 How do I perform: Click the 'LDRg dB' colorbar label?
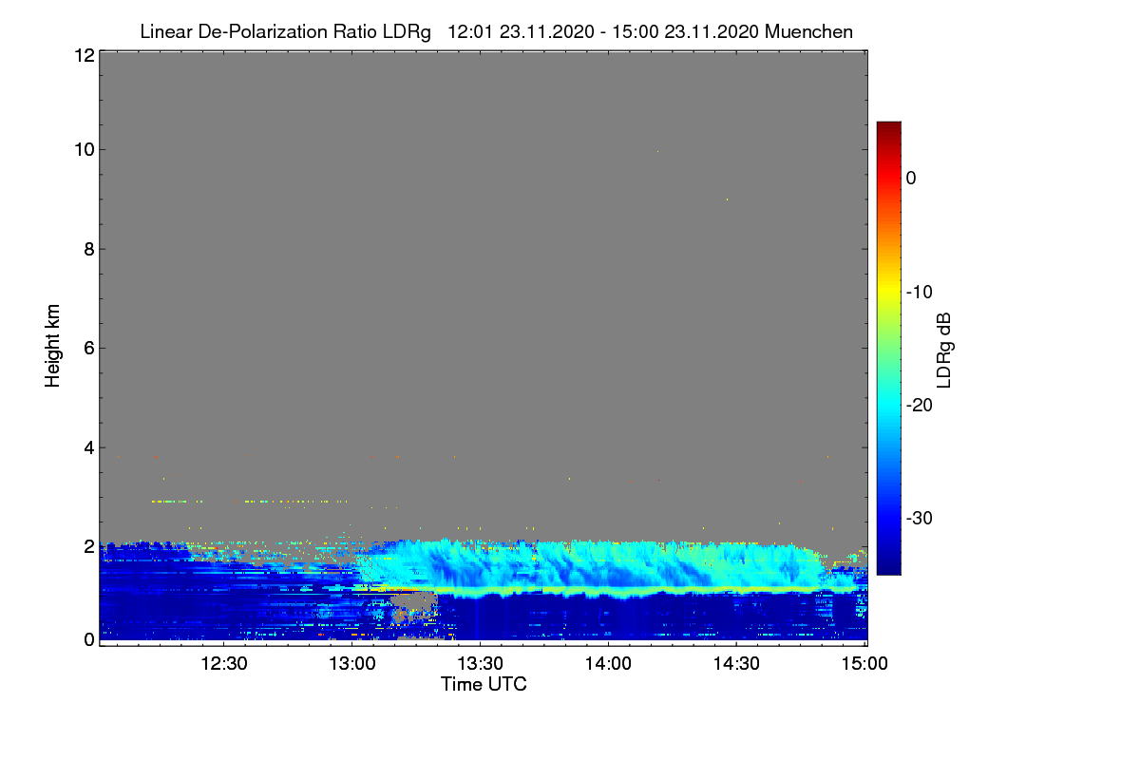point(944,350)
